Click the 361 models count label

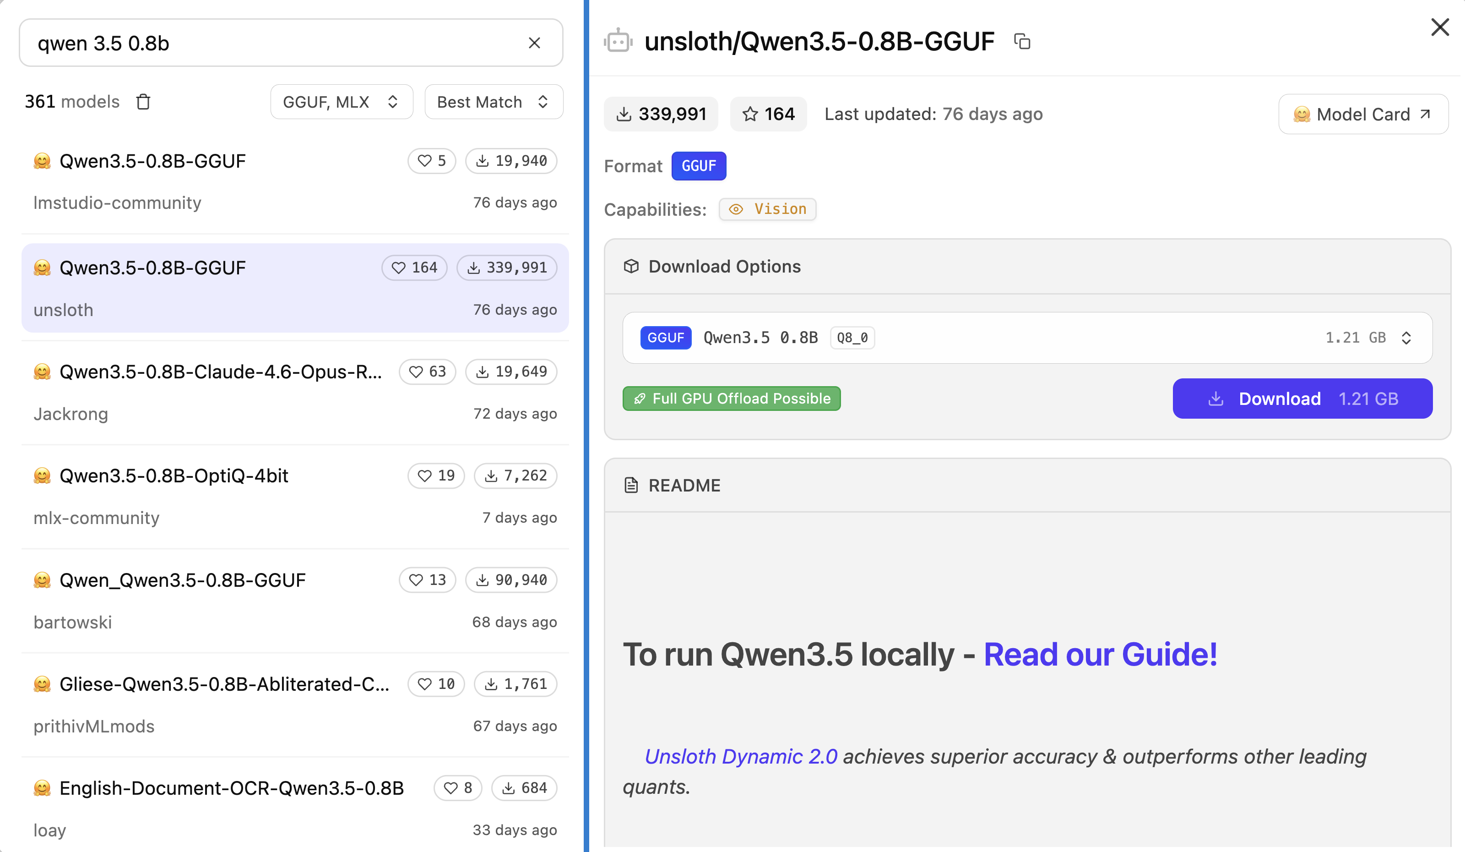point(72,102)
